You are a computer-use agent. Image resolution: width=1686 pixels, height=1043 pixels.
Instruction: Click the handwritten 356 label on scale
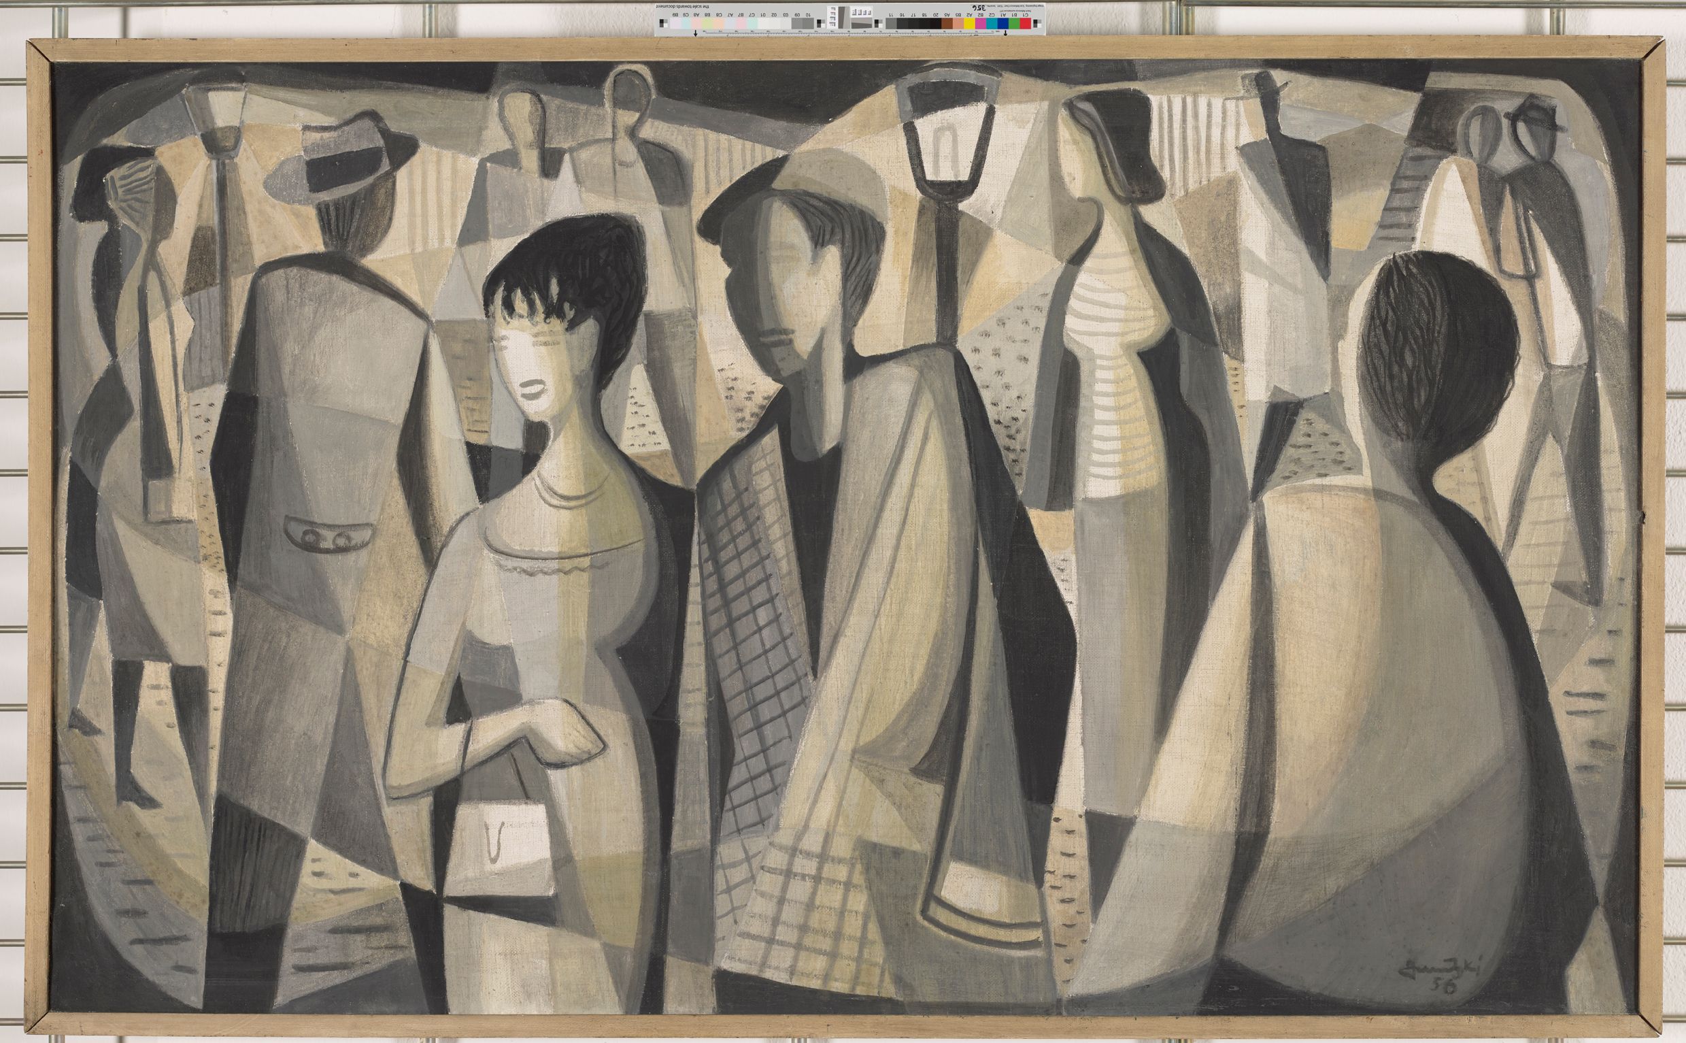979,8
